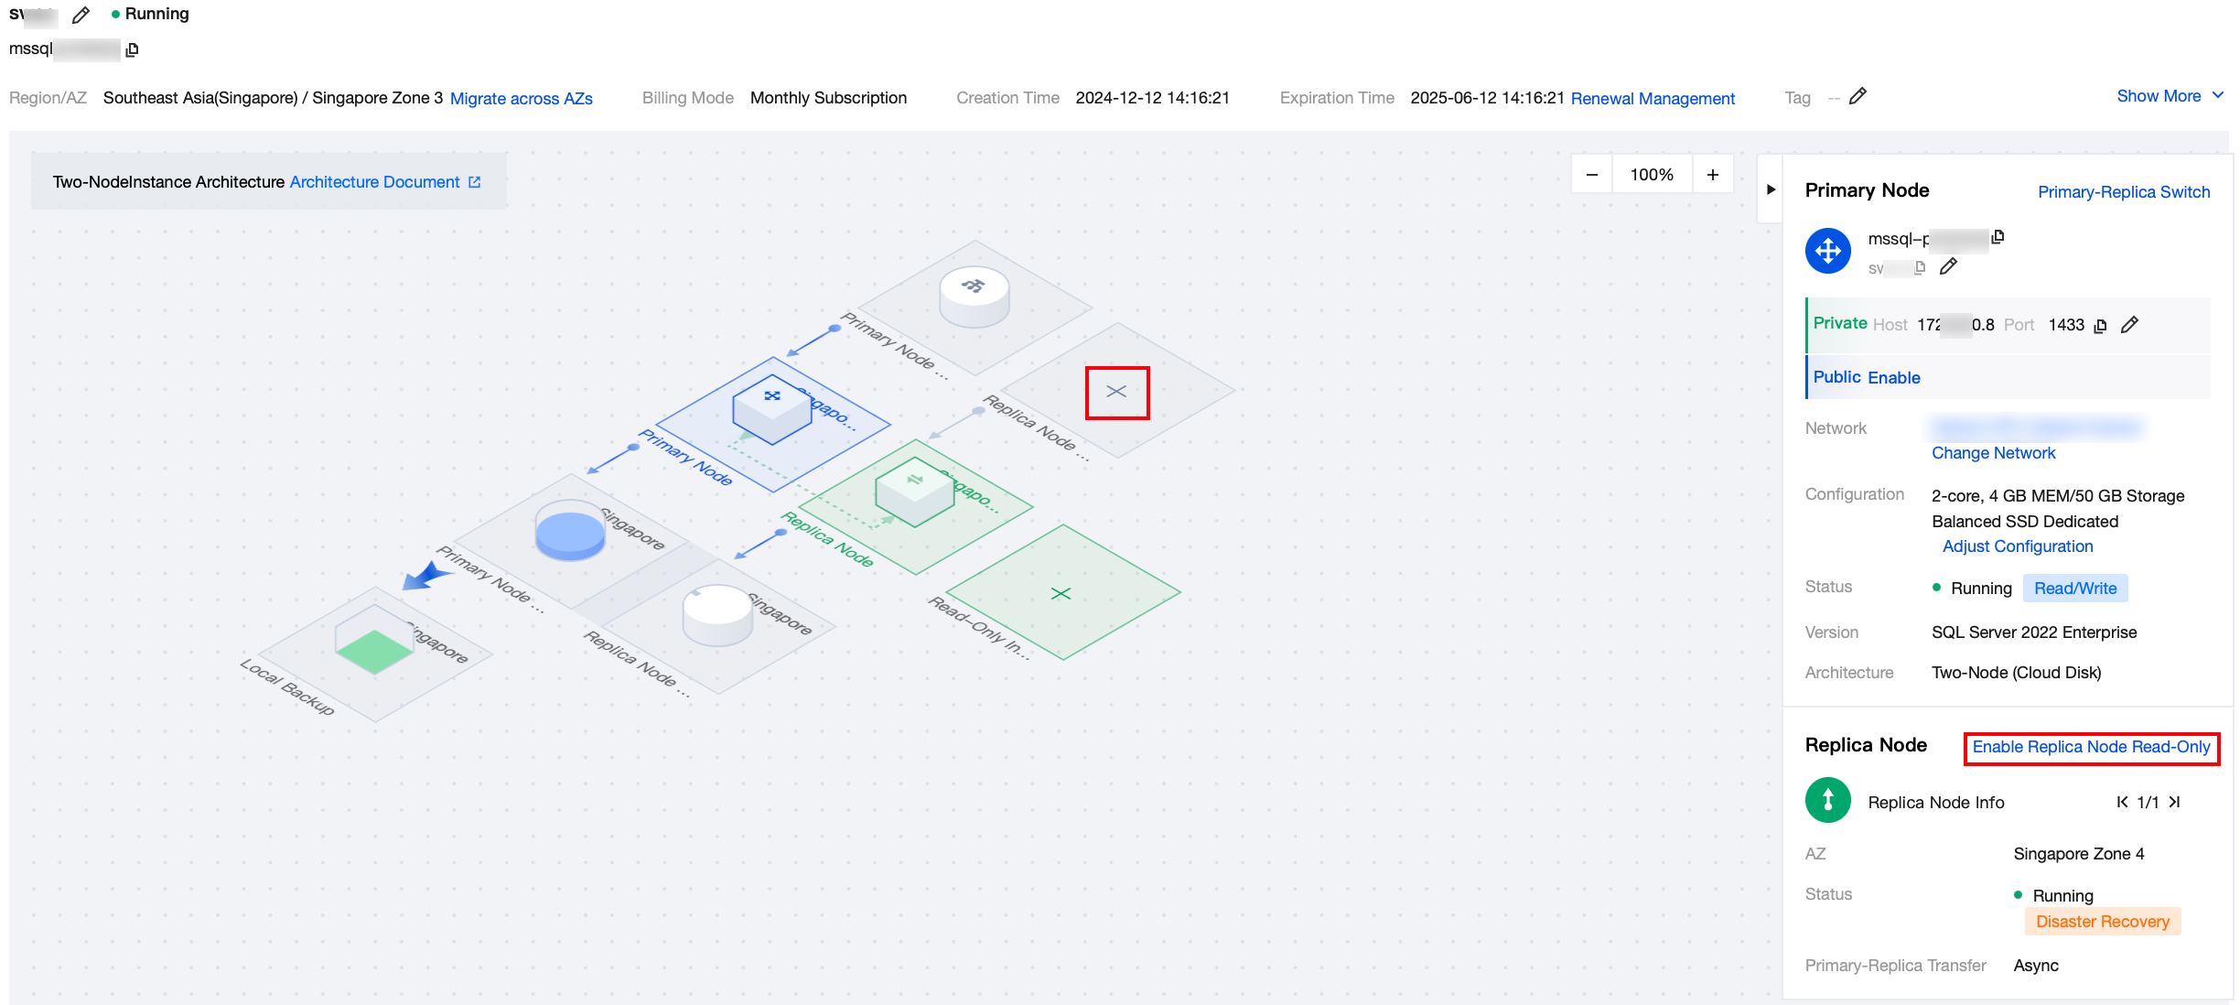Go to the first replica node page

click(x=2122, y=802)
